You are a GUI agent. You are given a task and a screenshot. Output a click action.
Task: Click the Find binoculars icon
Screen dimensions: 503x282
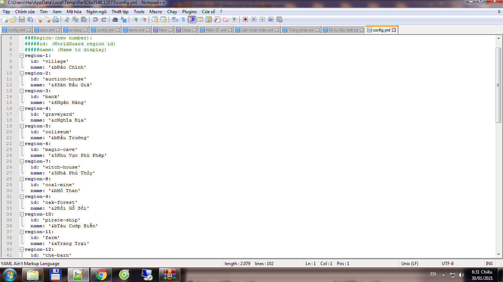click(115, 19)
